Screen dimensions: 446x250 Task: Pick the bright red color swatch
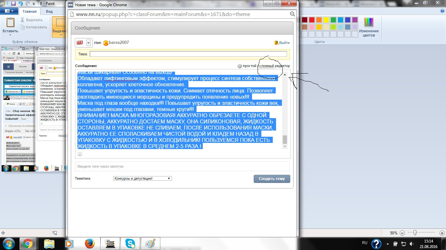click(311, 20)
